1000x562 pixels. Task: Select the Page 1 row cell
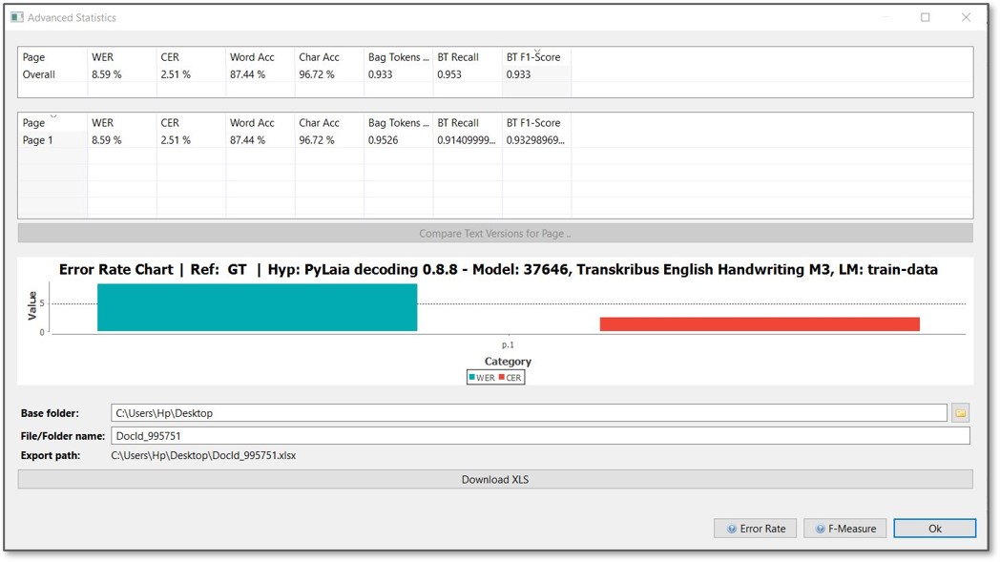[x=38, y=139]
